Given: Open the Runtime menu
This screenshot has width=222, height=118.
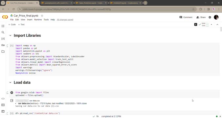Looking at the screenshot, I should 38,20.
